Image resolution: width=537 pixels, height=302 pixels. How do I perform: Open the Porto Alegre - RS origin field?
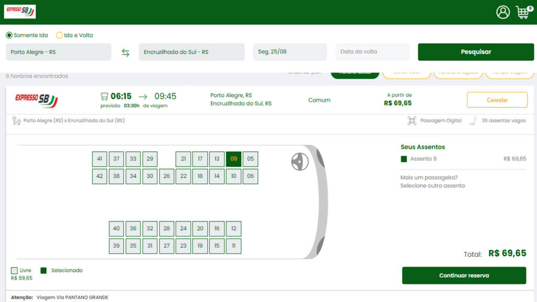(59, 52)
